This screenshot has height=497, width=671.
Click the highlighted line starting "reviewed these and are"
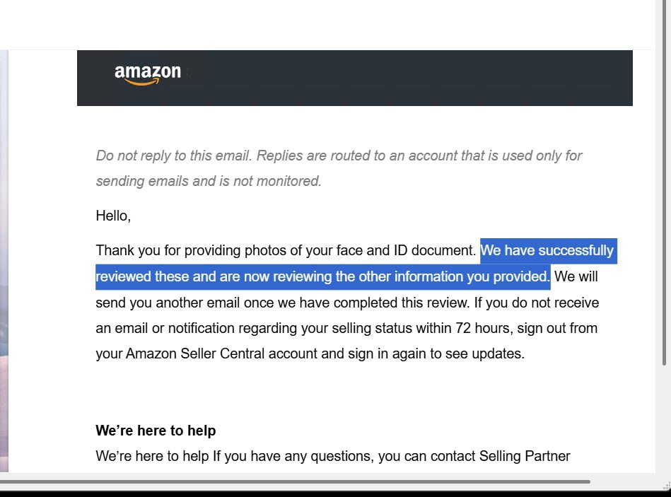[x=322, y=276]
